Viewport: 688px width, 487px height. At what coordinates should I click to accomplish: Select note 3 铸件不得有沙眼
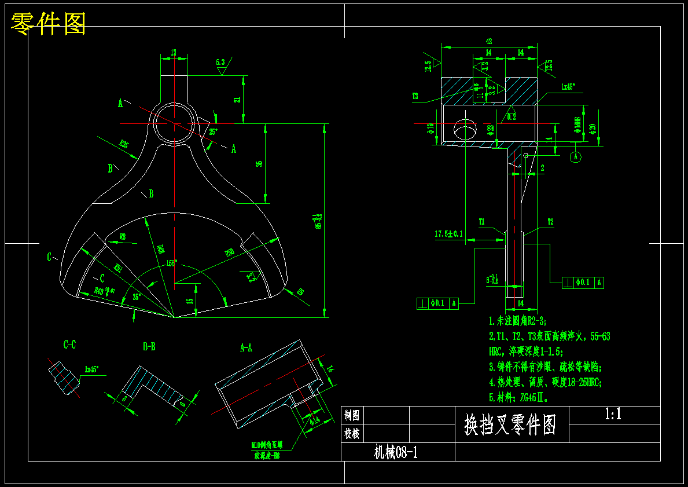pyautogui.click(x=546, y=367)
